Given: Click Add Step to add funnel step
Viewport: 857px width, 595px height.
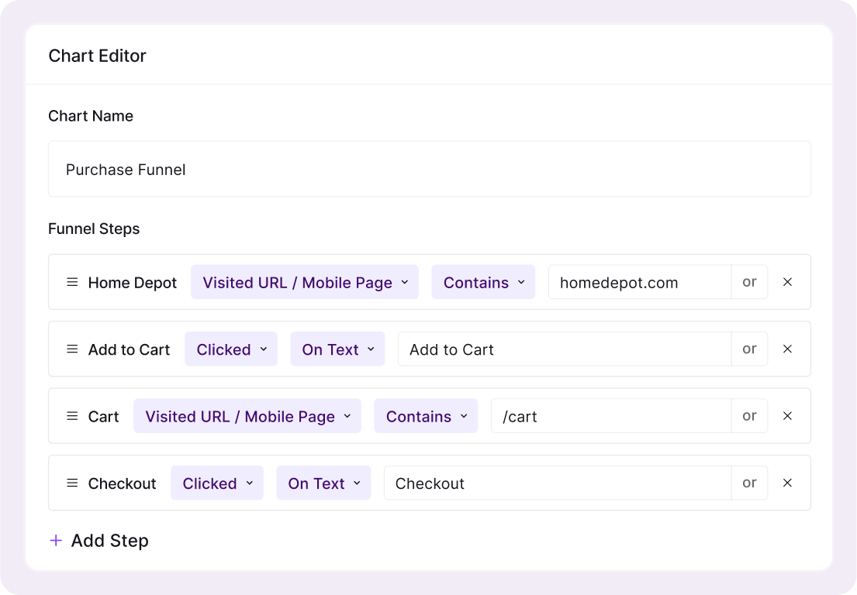Looking at the screenshot, I should (x=99, y=540).
